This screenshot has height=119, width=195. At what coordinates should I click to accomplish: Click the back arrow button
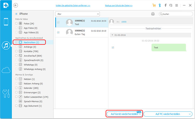click(16, 5)
